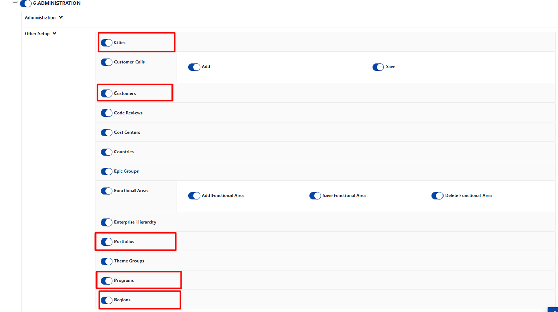Disable the Delete Functional Area permission
558x312 pixels.
pos(437,196)
